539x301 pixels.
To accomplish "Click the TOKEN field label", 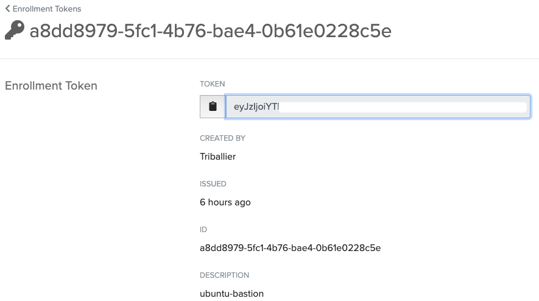I will (212, 83).
